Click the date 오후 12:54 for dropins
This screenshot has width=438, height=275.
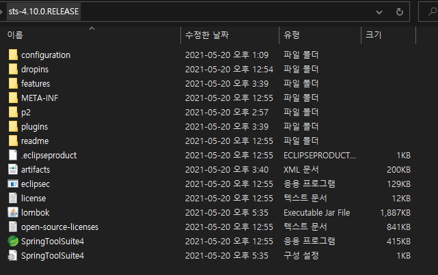coord(229,70)
